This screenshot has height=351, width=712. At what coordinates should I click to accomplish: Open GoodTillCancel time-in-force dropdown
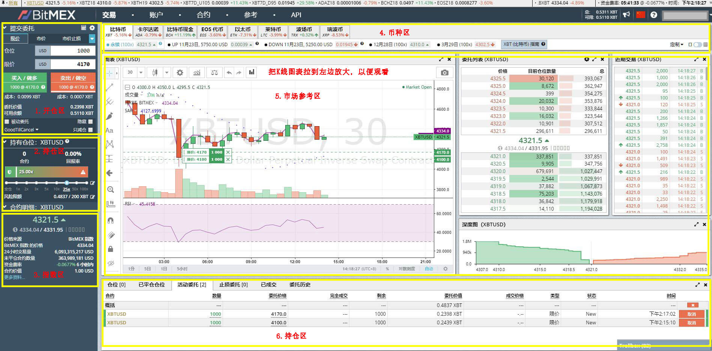click(21, 130)
